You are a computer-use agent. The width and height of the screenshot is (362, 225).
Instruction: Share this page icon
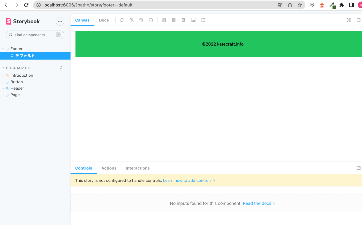coord(290,5)
